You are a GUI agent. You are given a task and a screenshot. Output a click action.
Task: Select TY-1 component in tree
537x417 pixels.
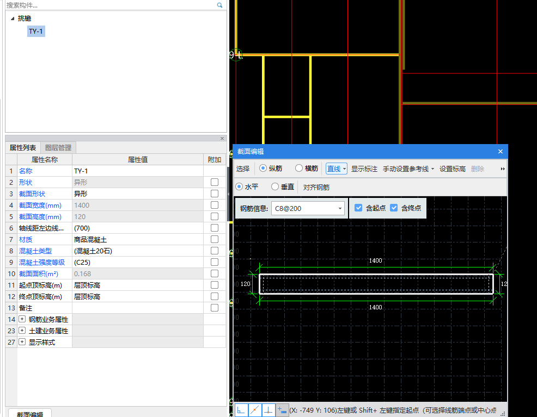click(36, 32)
